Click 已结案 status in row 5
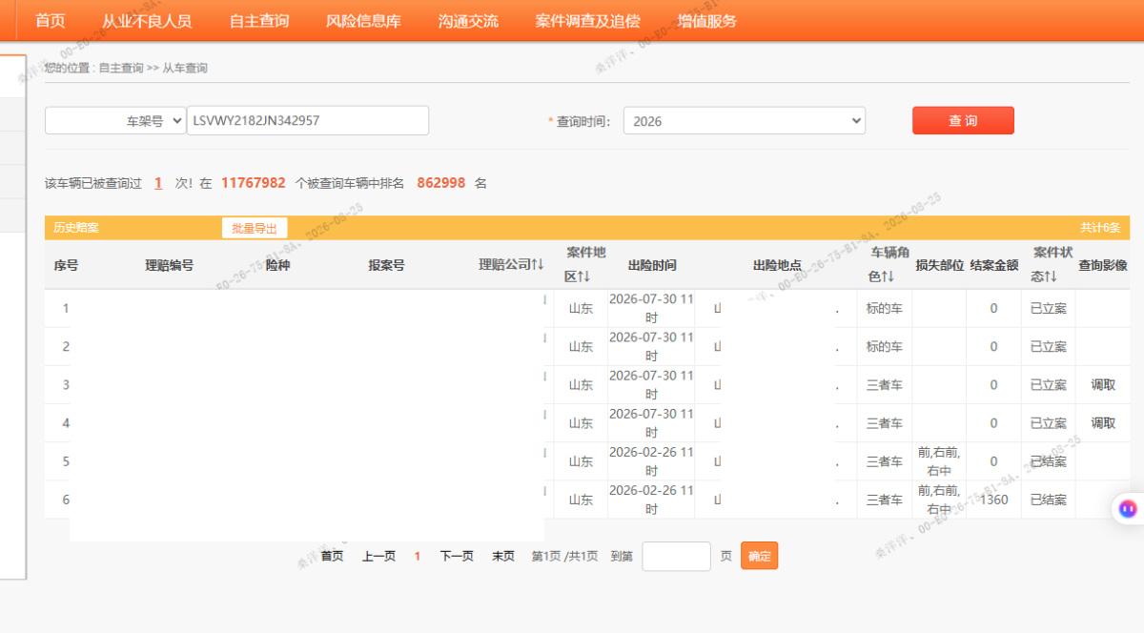This screenshot has height=633, width=1144. coord(1048,461)
